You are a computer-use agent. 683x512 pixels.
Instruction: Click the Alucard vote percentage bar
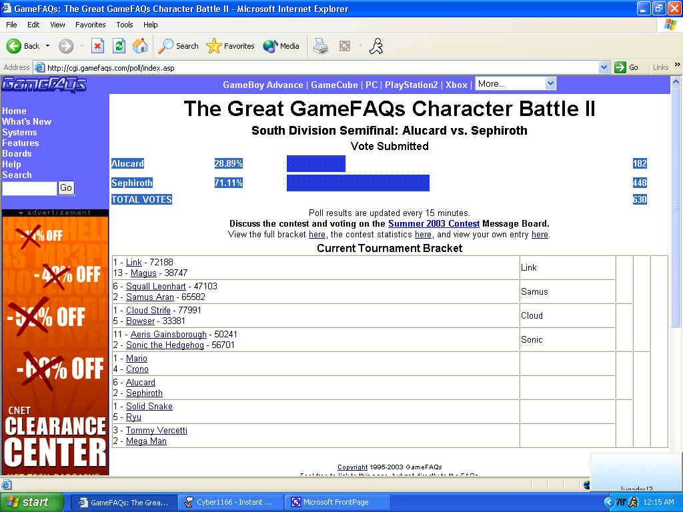pos(315,164)
